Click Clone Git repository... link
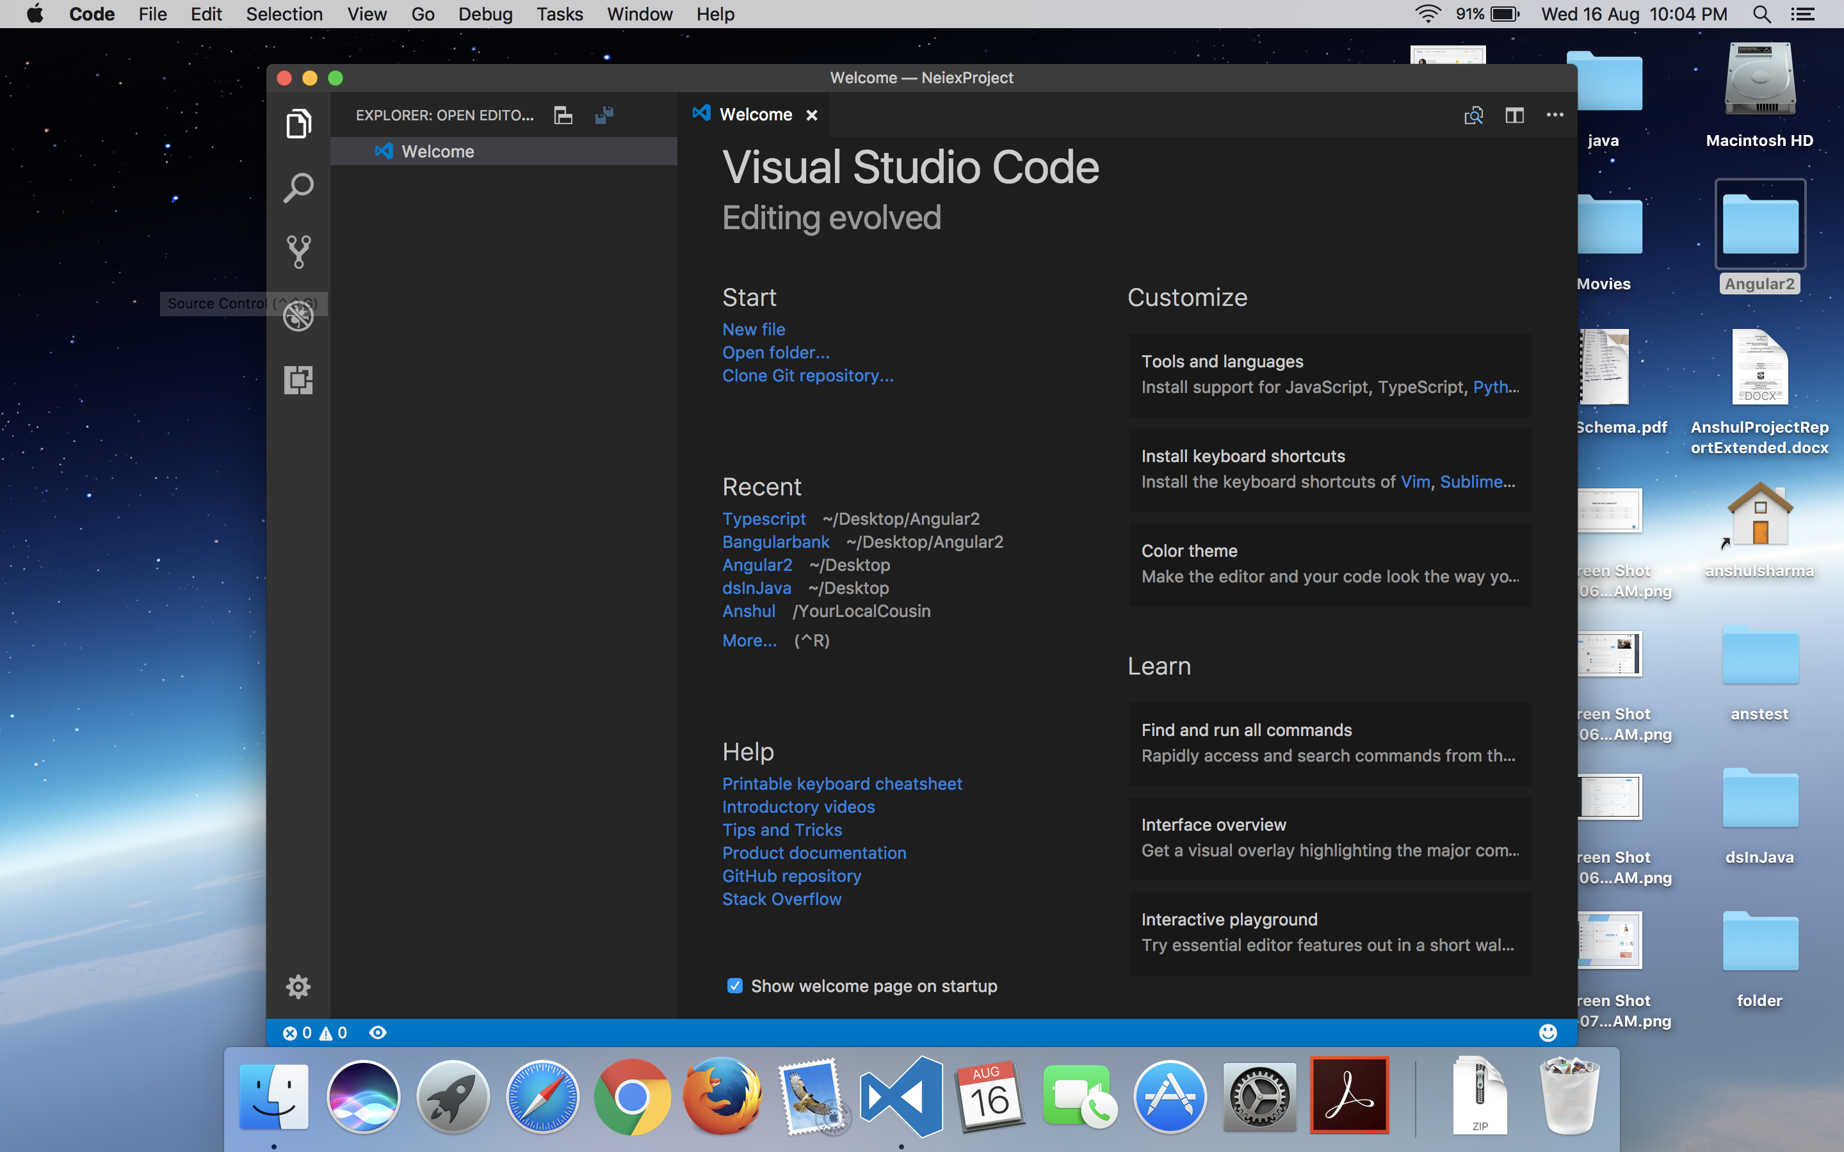The width and height of the screenshot is (1844, 1152). (807, 376)
